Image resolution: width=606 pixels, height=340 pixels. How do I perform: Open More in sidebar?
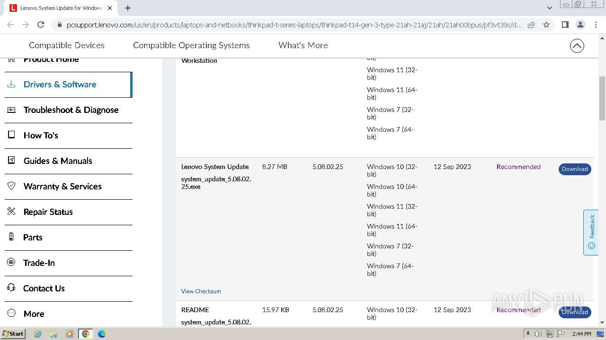point(68,314)
